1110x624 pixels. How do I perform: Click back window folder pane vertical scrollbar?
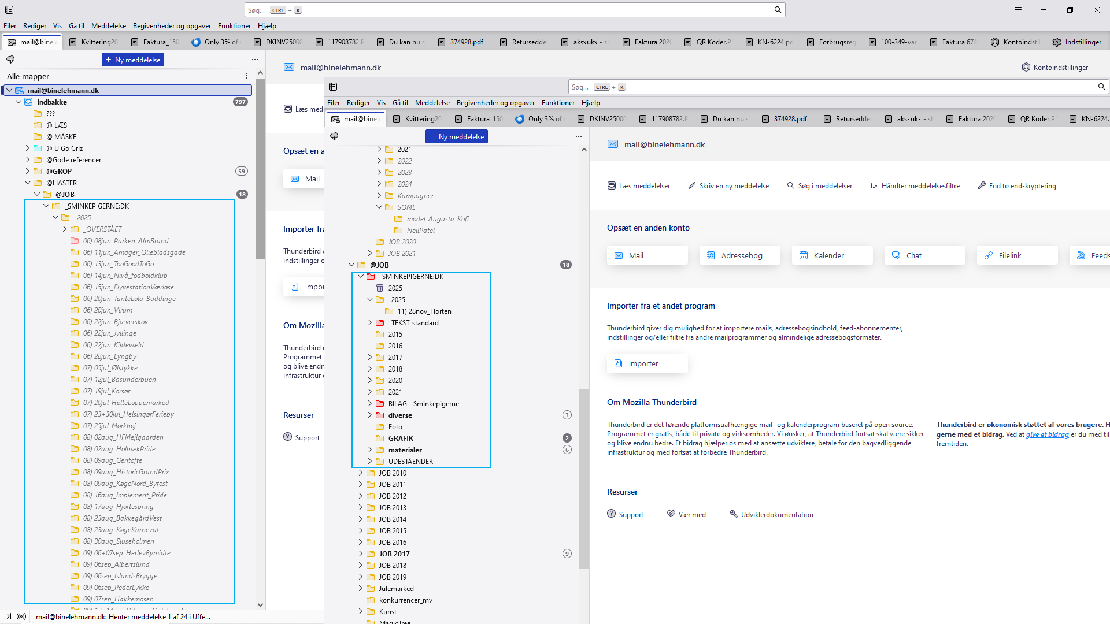(x=260, y=170)
